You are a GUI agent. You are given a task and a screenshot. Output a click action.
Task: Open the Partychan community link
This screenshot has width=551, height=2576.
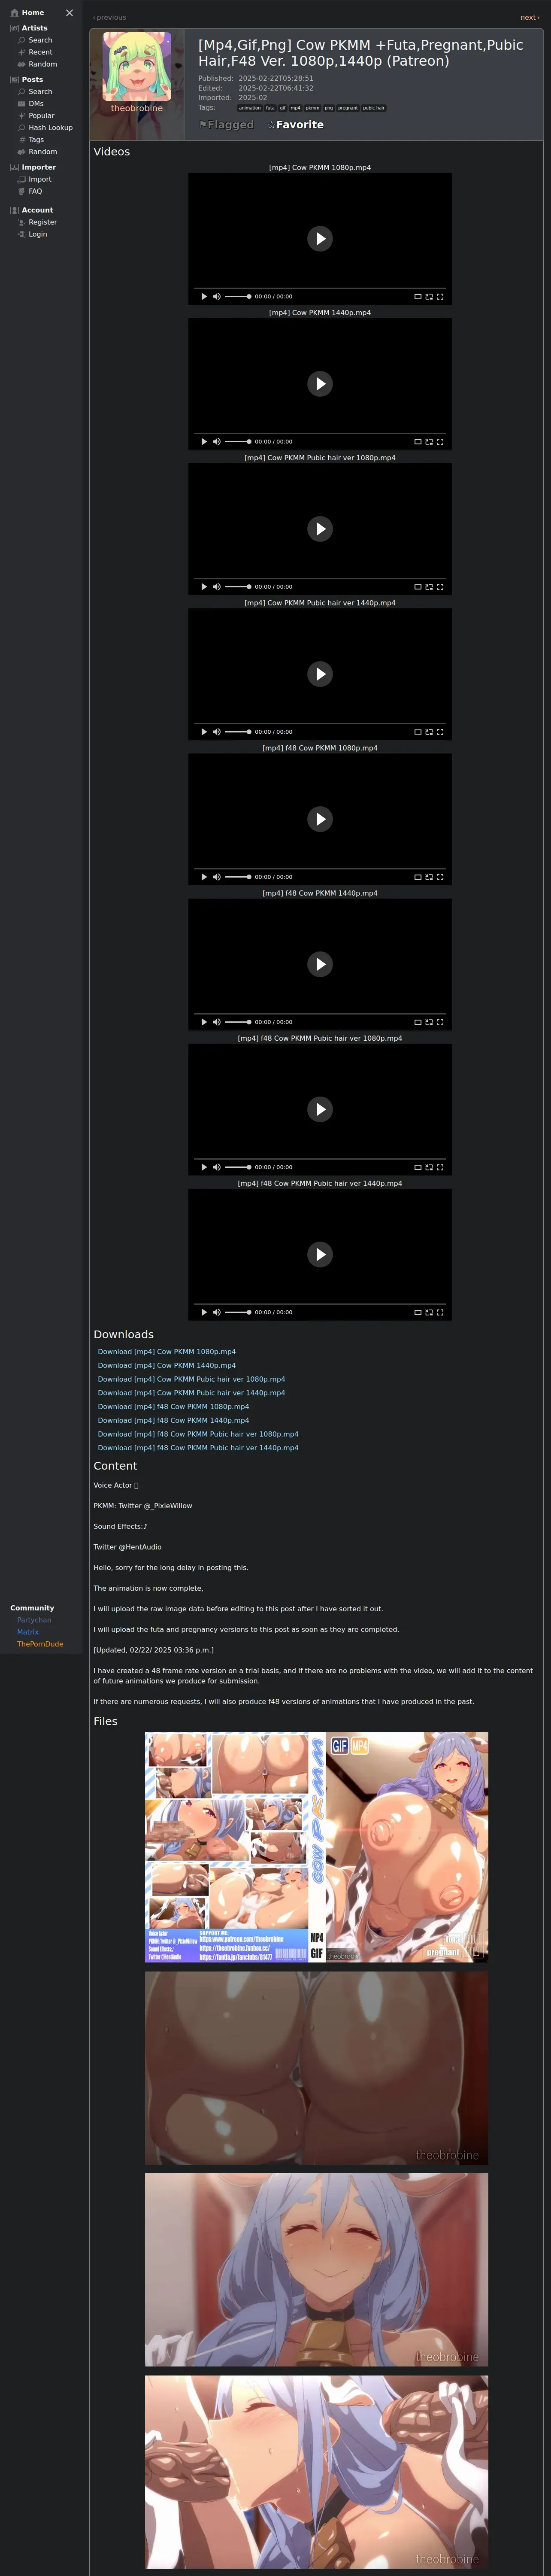pyautogui.click(x=34, y=1620)
